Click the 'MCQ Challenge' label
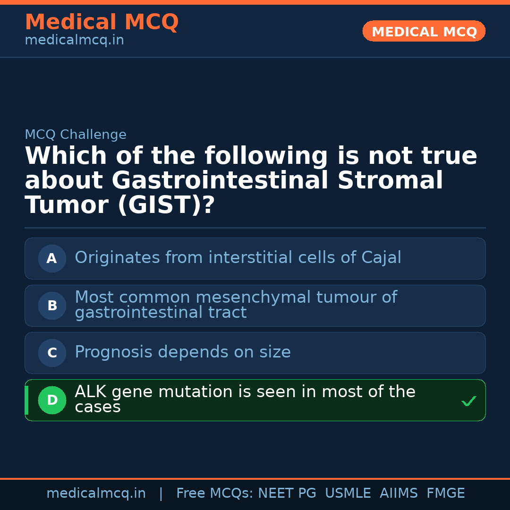The width and height of the screenshot is (510, 510). coord(76,135)
